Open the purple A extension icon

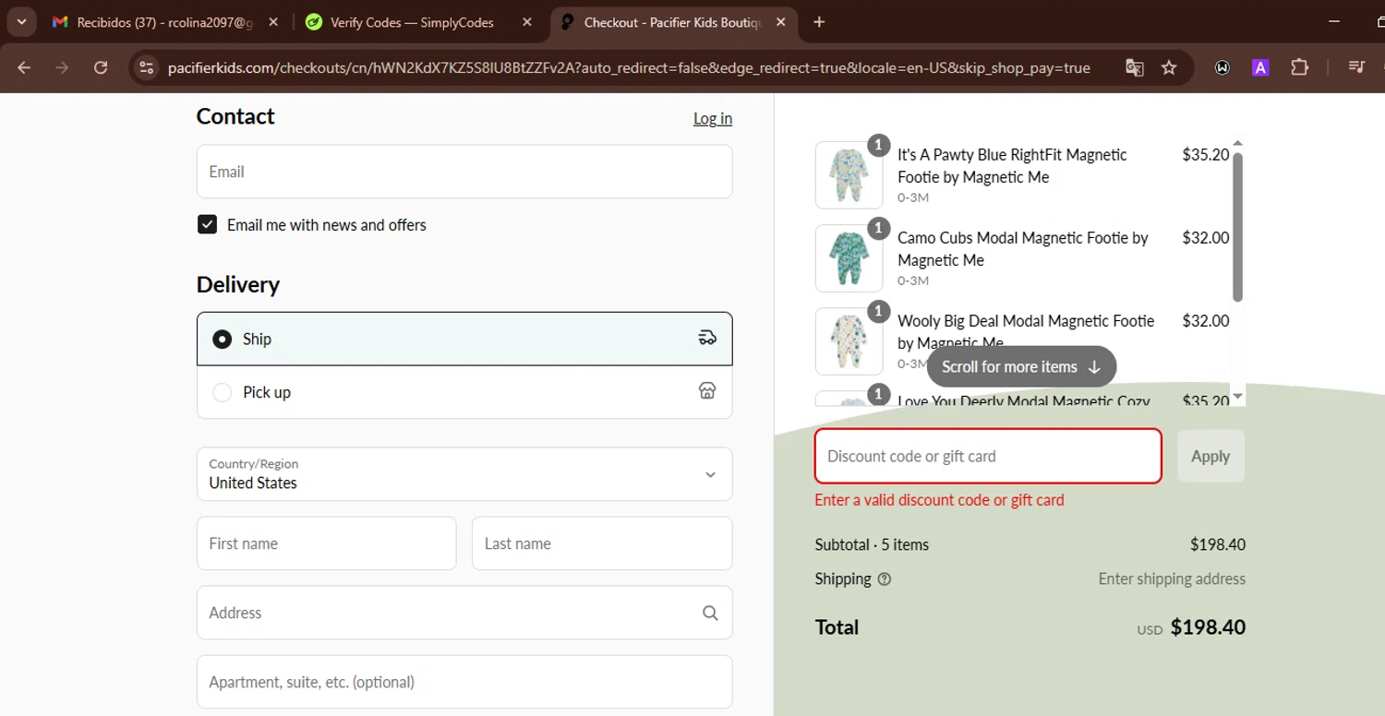point(1260,67)
